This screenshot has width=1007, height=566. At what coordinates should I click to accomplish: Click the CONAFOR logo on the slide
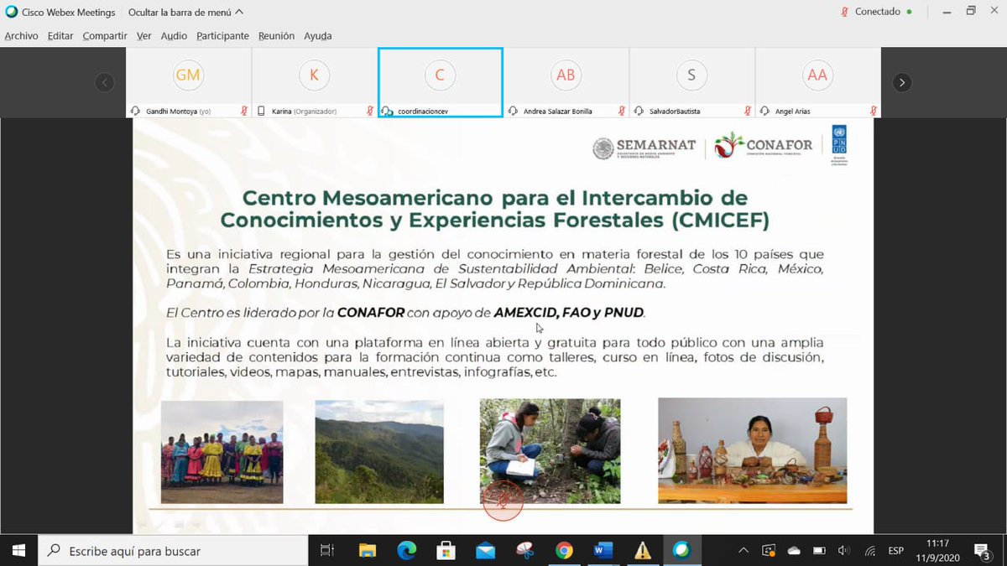click(764, 146)
